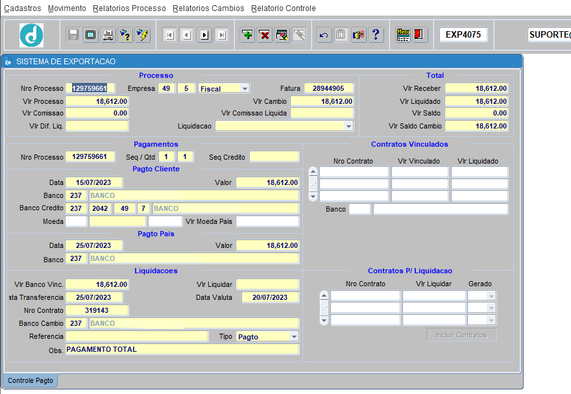Click the Vlr Moeda Pais field

tap(267, 221)
